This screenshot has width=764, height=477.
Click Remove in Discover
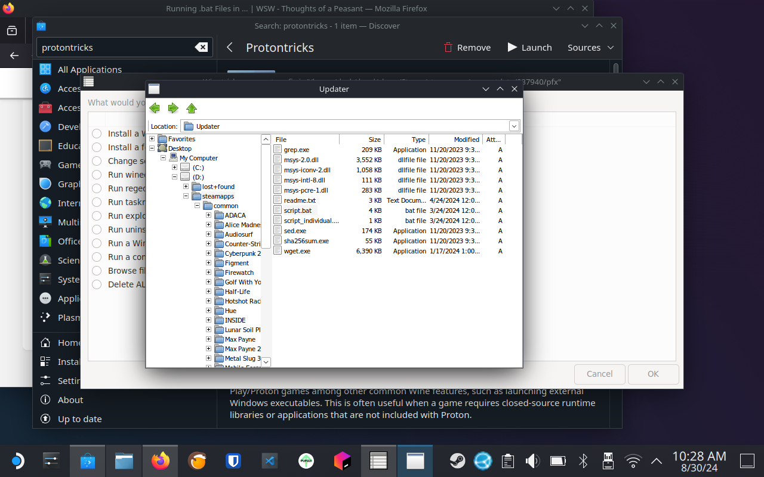coord(467,48)
